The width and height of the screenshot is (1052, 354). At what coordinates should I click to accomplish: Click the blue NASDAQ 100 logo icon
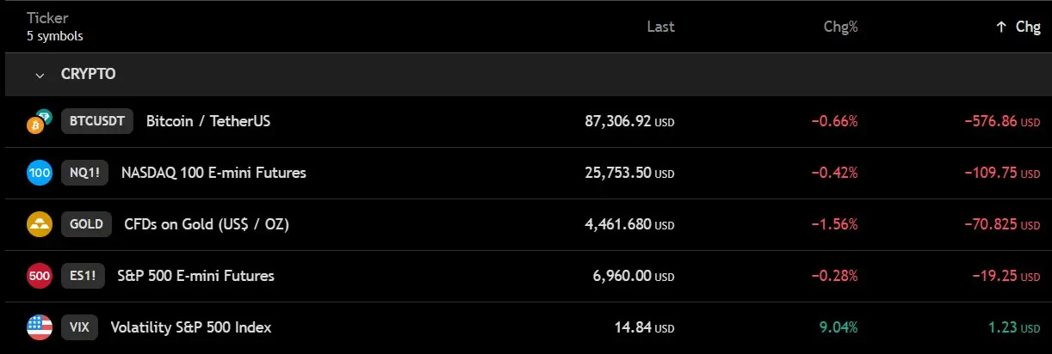click(x=40, y=173)
